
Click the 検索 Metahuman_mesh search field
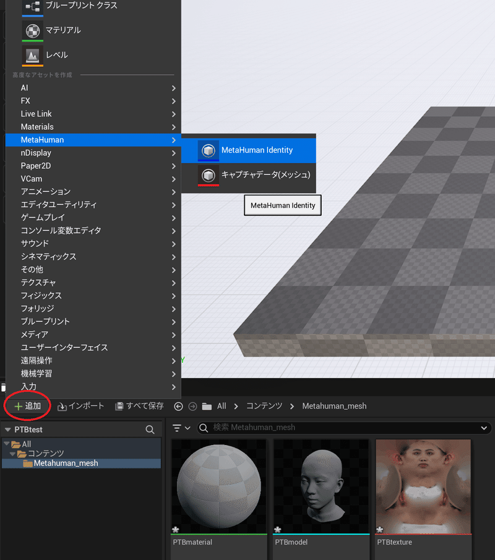pos(343,428)
